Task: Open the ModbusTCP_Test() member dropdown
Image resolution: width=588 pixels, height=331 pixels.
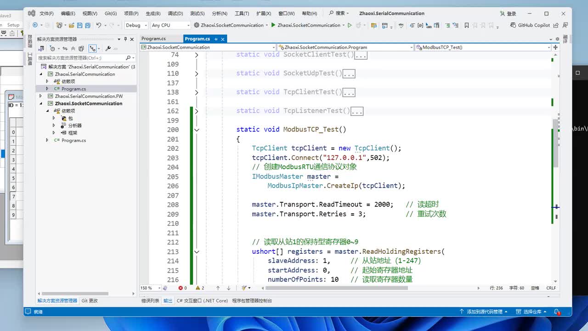Action: (483, 47)
